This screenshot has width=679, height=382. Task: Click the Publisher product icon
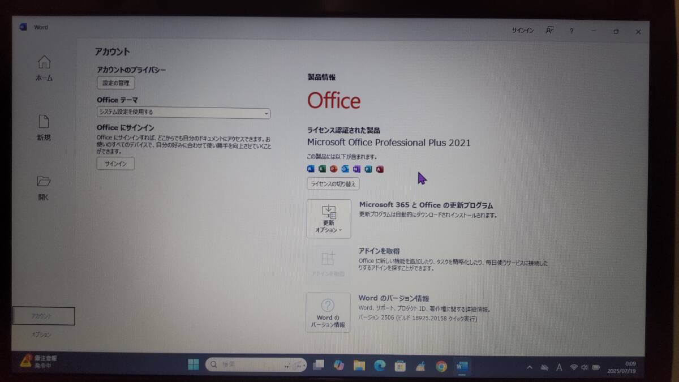(368, 169)
